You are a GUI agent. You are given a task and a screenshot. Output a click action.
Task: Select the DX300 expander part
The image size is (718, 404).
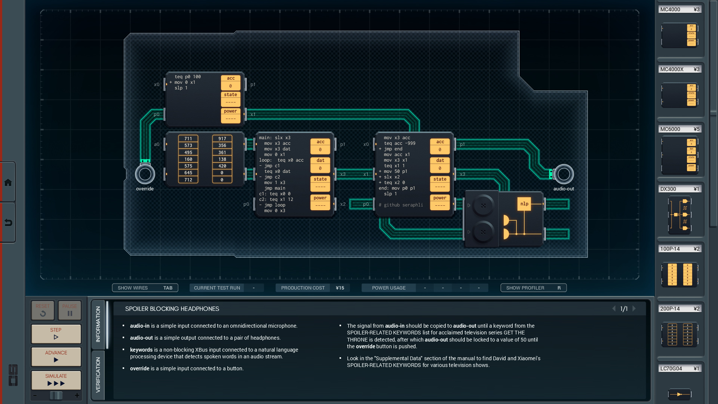679,215
